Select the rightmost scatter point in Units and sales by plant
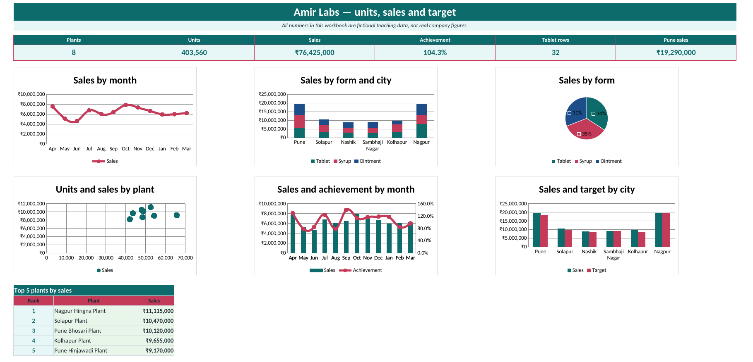Screen dimensions: 753x362 177,215
